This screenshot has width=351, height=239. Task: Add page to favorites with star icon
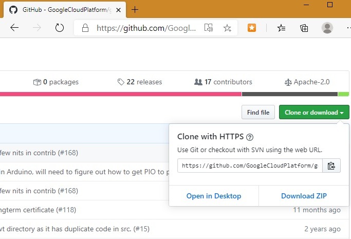coord(227,28)
